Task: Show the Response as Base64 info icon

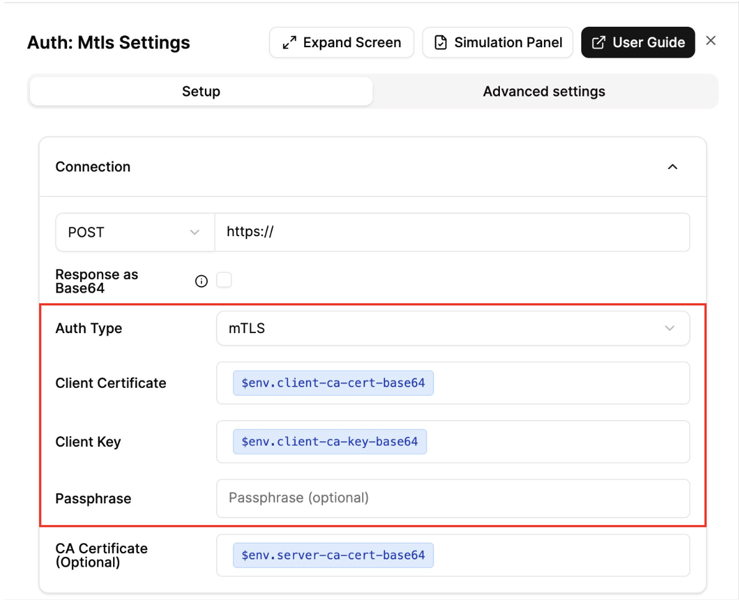Action: point(201,282)
